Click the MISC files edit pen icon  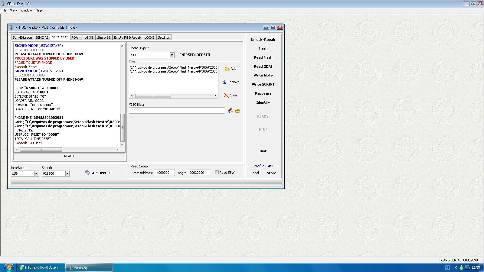coord(230,111)
